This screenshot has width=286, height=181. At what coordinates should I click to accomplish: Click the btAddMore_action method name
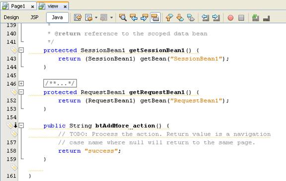(125, 125)
